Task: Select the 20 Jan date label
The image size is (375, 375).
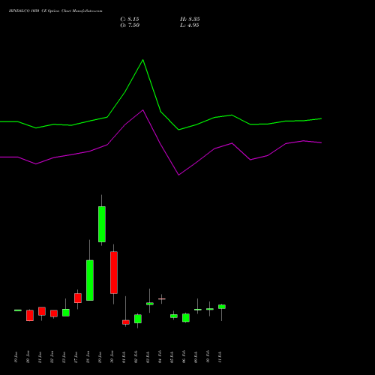Action: (x=28, y=357)
